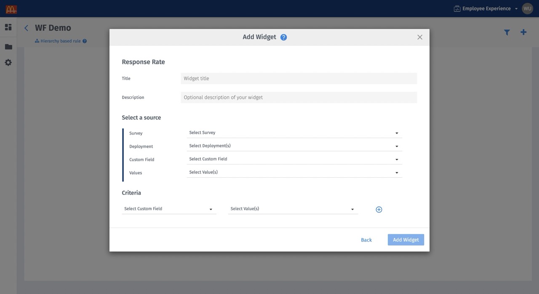The image size is (539, 294).
Task: Open the folders section in the sidebar
Action: [x=8, y=46]
